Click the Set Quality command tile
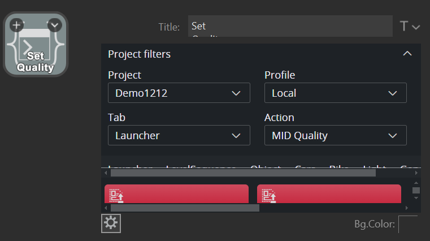The image size is (430, 241). pyautogui.click(x=36, y=51)
